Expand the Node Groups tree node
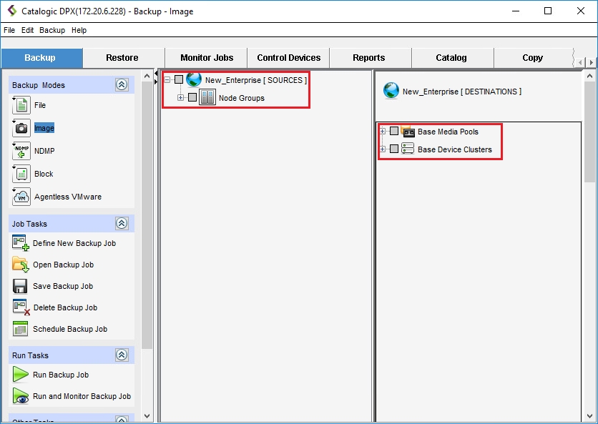Image resolution: width=598 pixels, height=424 pixels. (181, 98)
